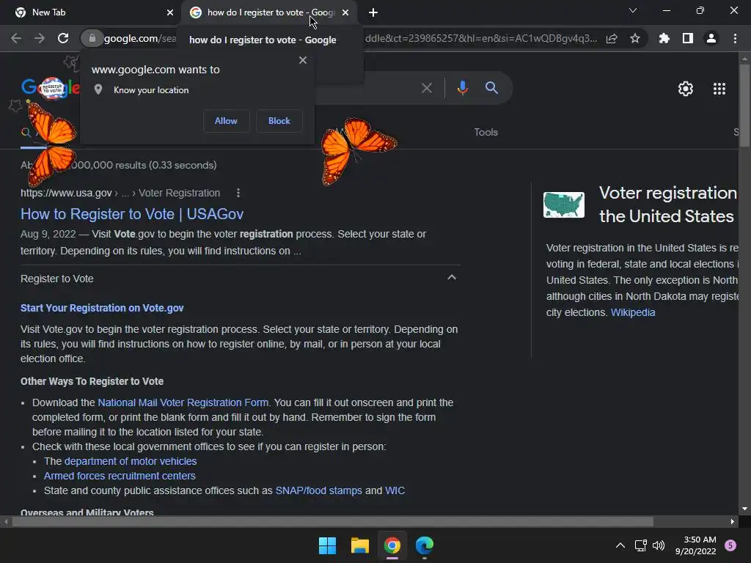This screenshot has width=751, height=563.
Task: Open Microsoft Edge from taskbar
Action: click(x=425, y=545)
